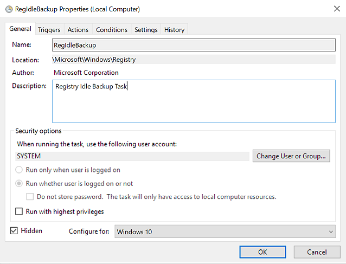Close the RegIdleBackup Properties dialog

pyautogui.click(x=337, y=9)
